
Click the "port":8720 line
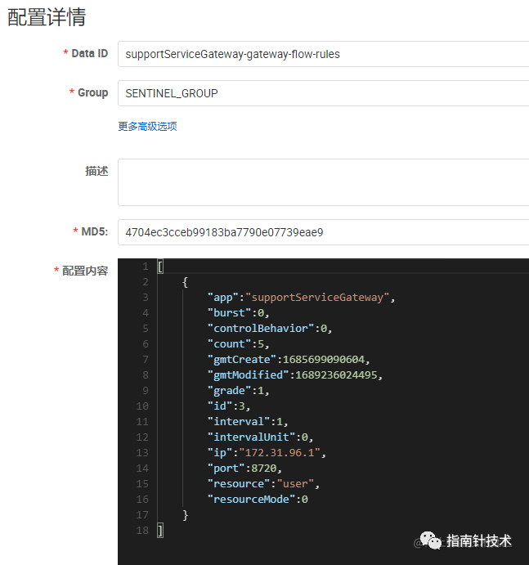click(244, 468)
